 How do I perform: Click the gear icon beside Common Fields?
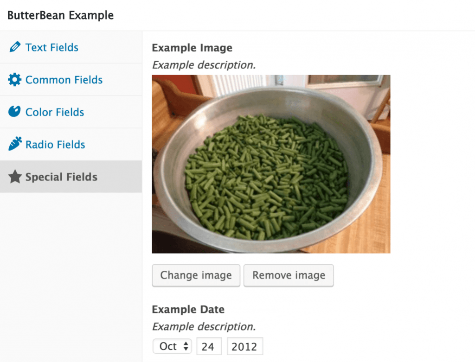click(15, 80)
